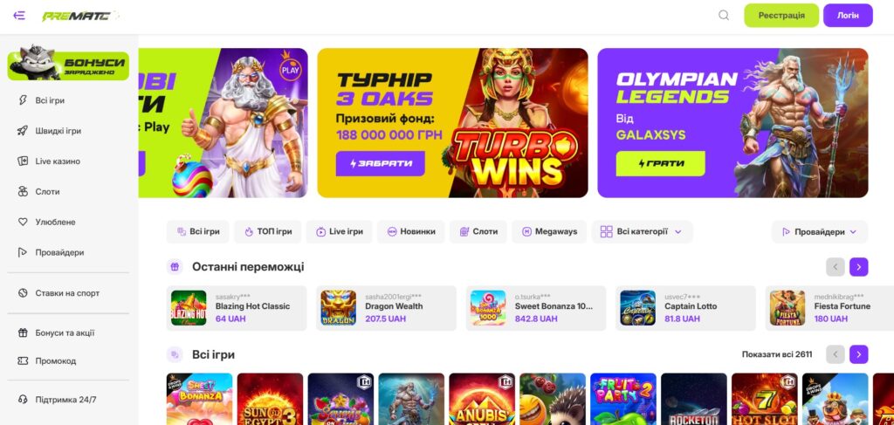
Task: Click the Логін button
Action: pos(848,16)
